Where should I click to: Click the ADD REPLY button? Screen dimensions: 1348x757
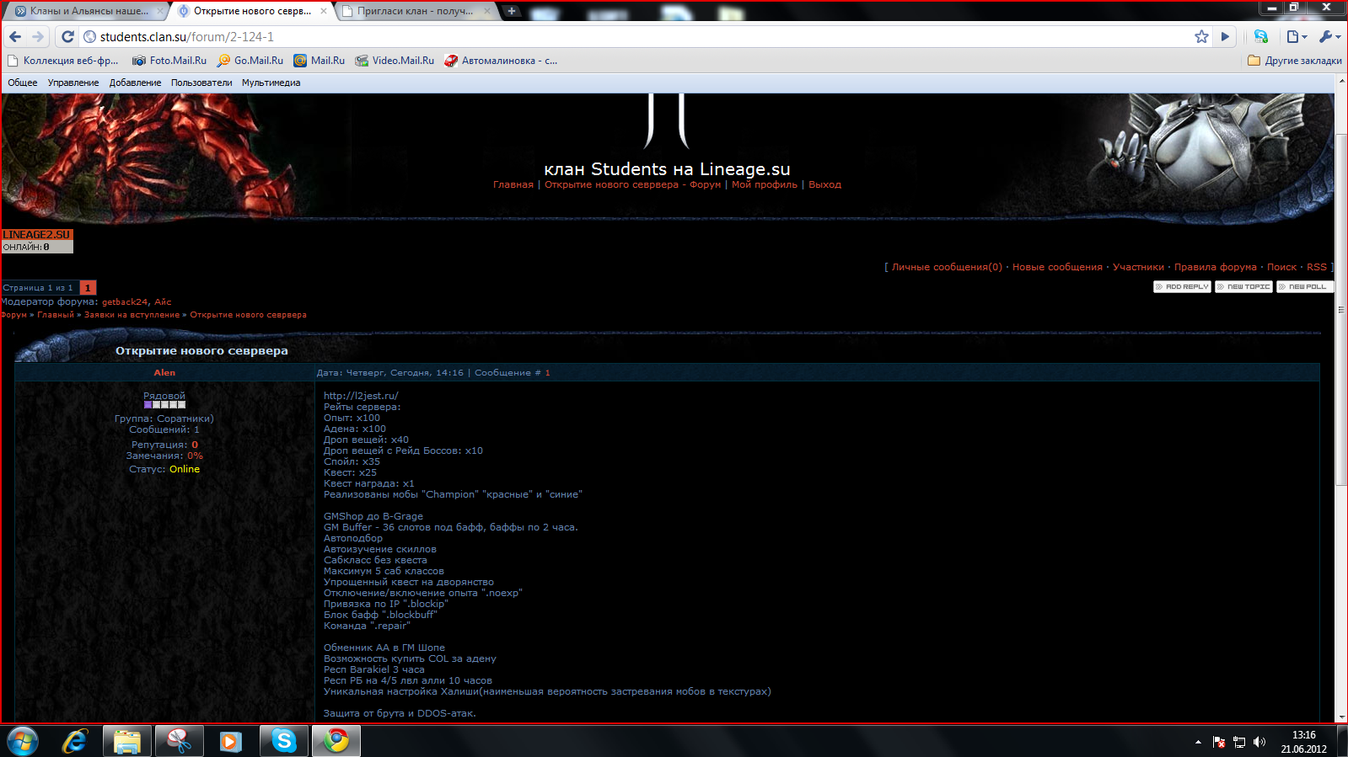(x=1182, y=287)
